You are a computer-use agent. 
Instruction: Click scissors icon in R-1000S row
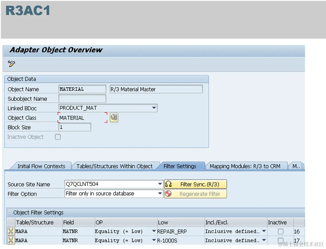[11, 240]
